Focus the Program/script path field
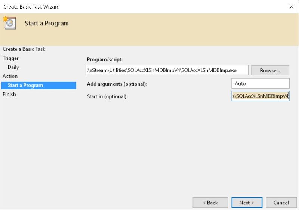This screenshot has height=210, width=299. pyautogui.click(x=167, y=70)
